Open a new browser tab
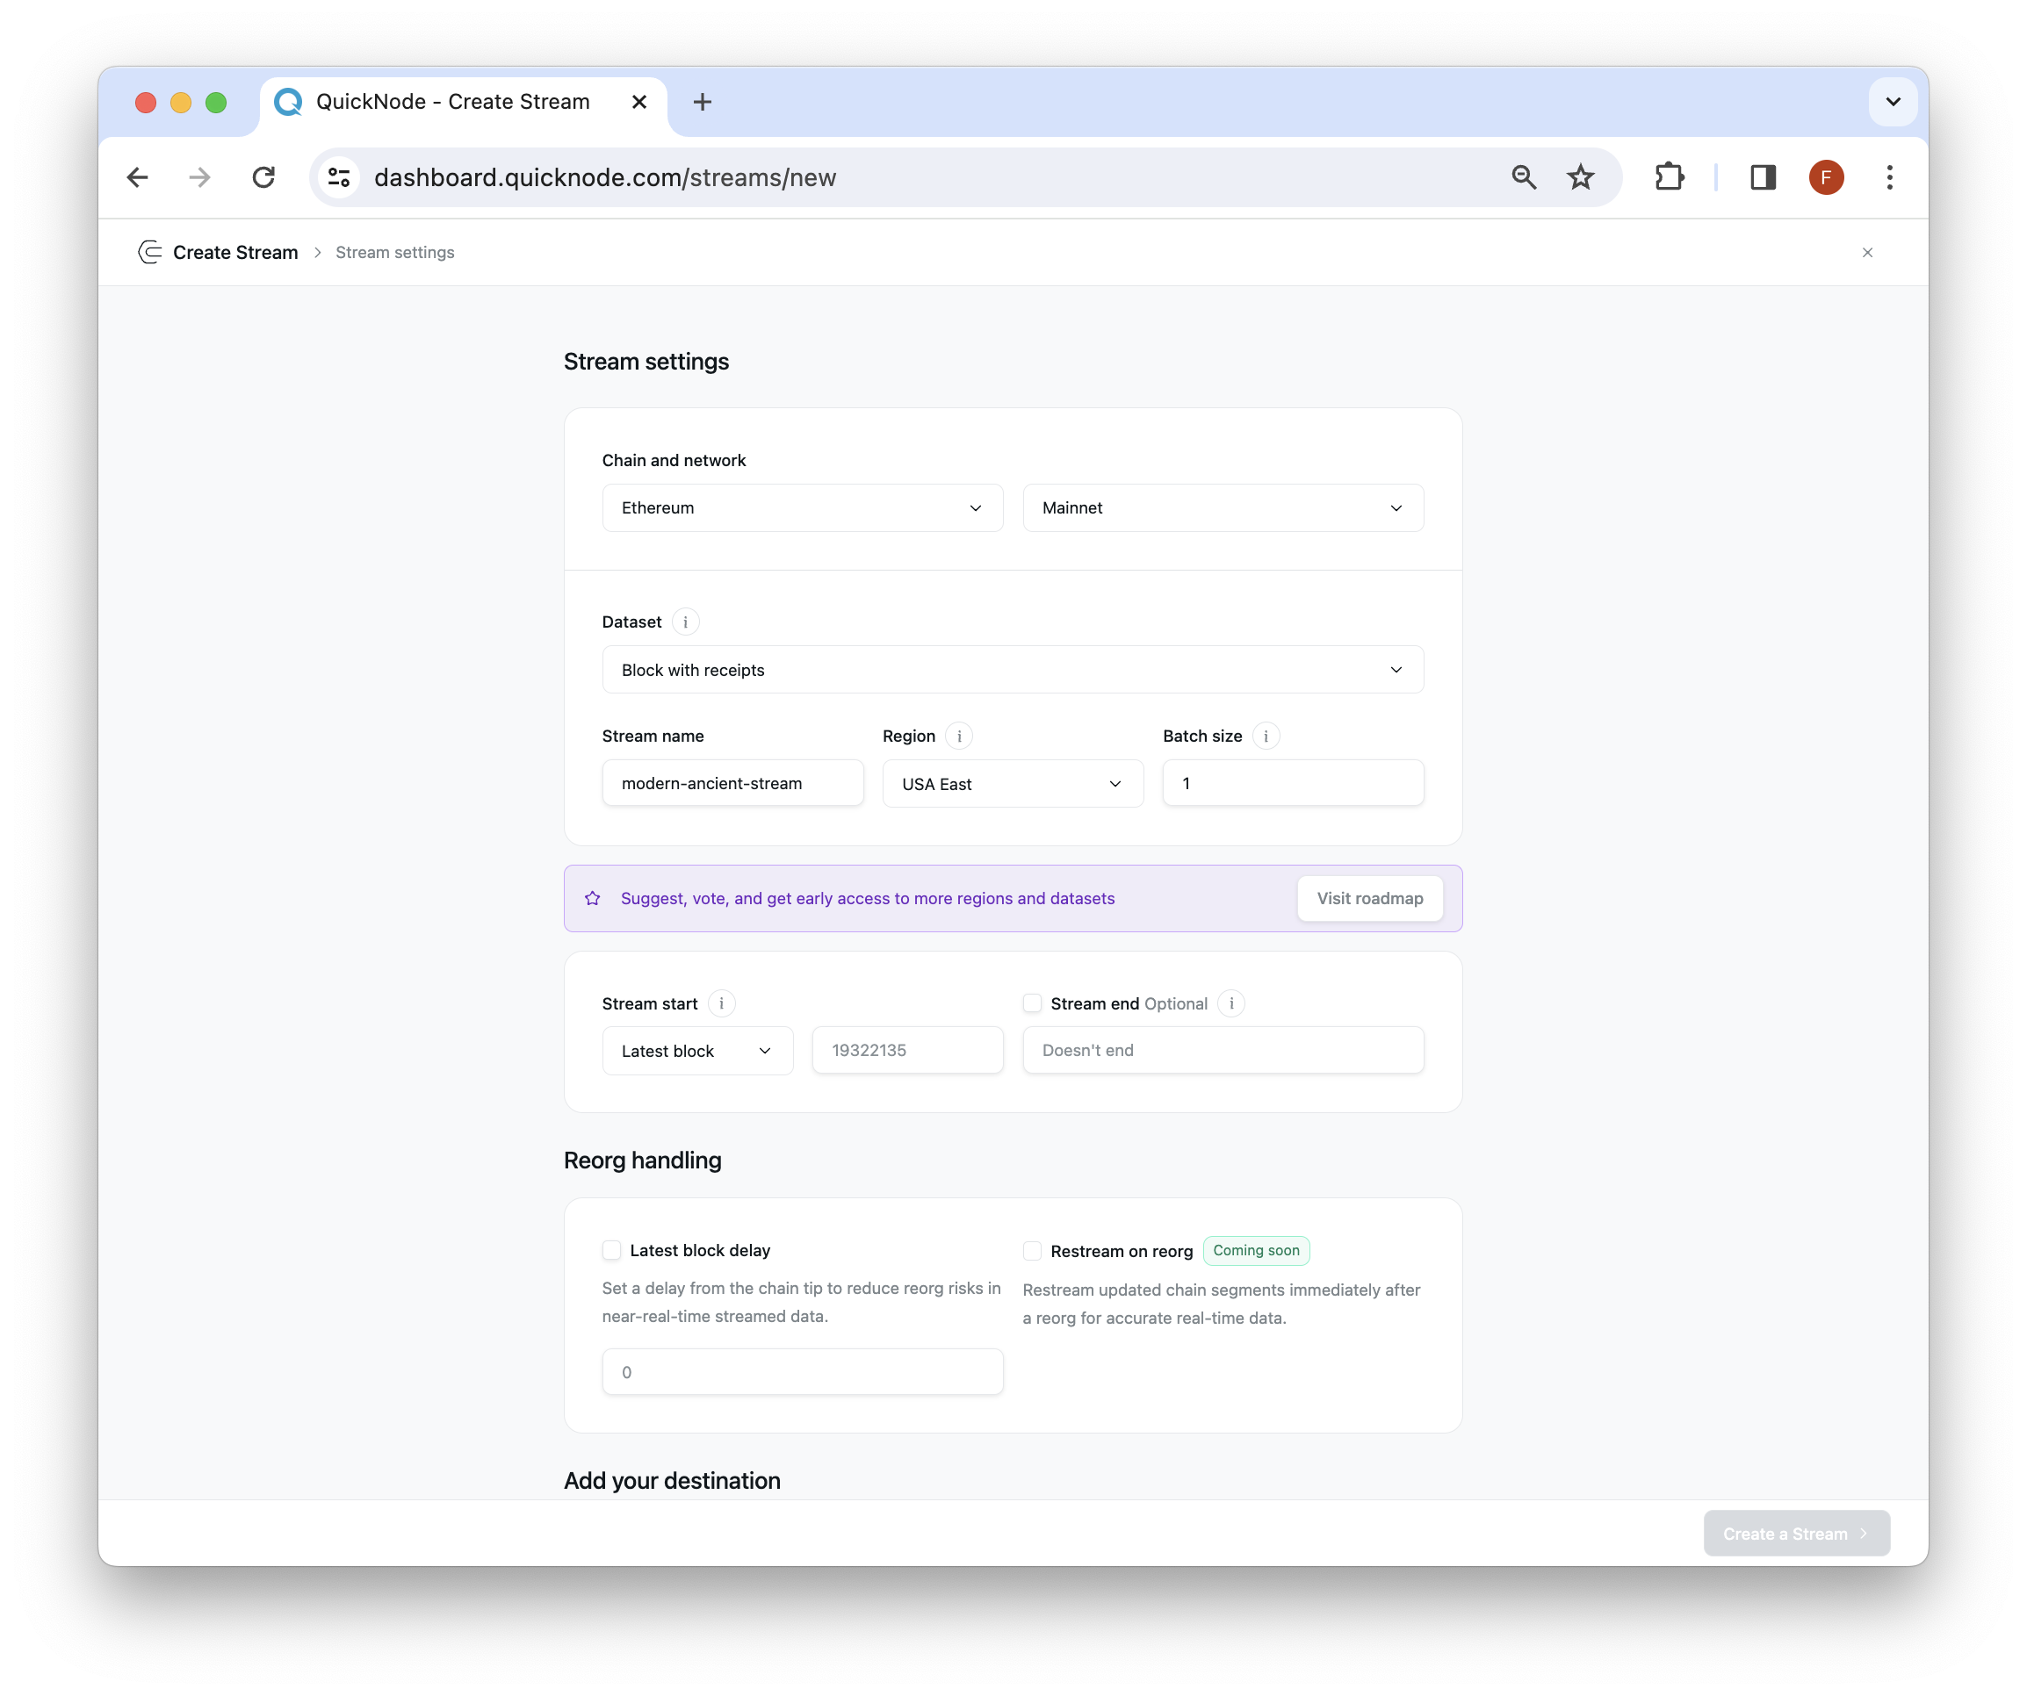The image size is (2027, 1696). [x=703, y=102]
